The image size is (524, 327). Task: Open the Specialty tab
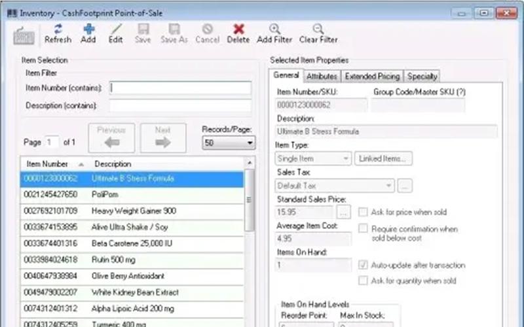(x=422, y=77)
